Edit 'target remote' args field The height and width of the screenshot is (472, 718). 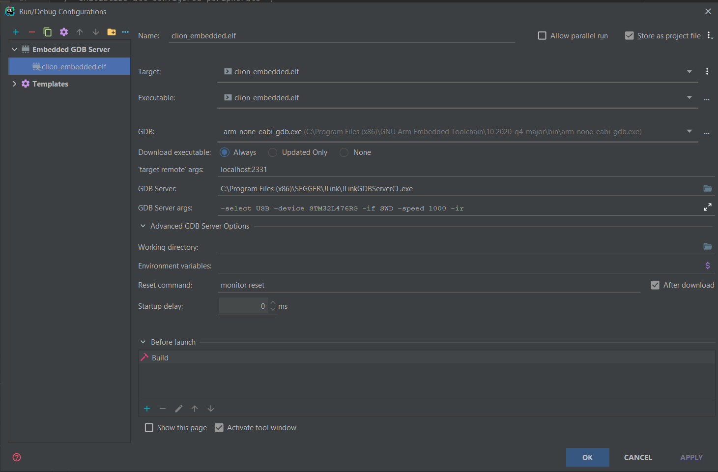point(465,170)
